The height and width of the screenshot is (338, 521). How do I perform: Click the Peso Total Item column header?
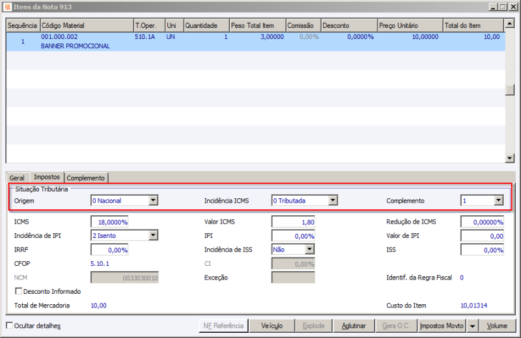(x=257, y=25)
